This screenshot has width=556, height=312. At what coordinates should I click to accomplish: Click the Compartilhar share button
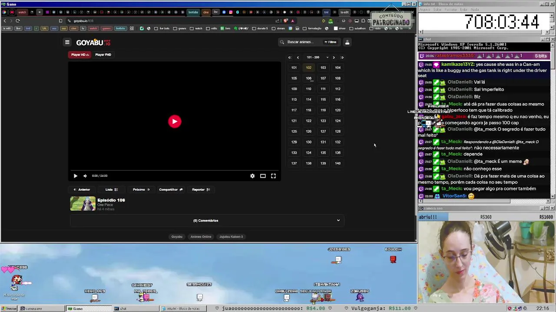coord(170,189)
